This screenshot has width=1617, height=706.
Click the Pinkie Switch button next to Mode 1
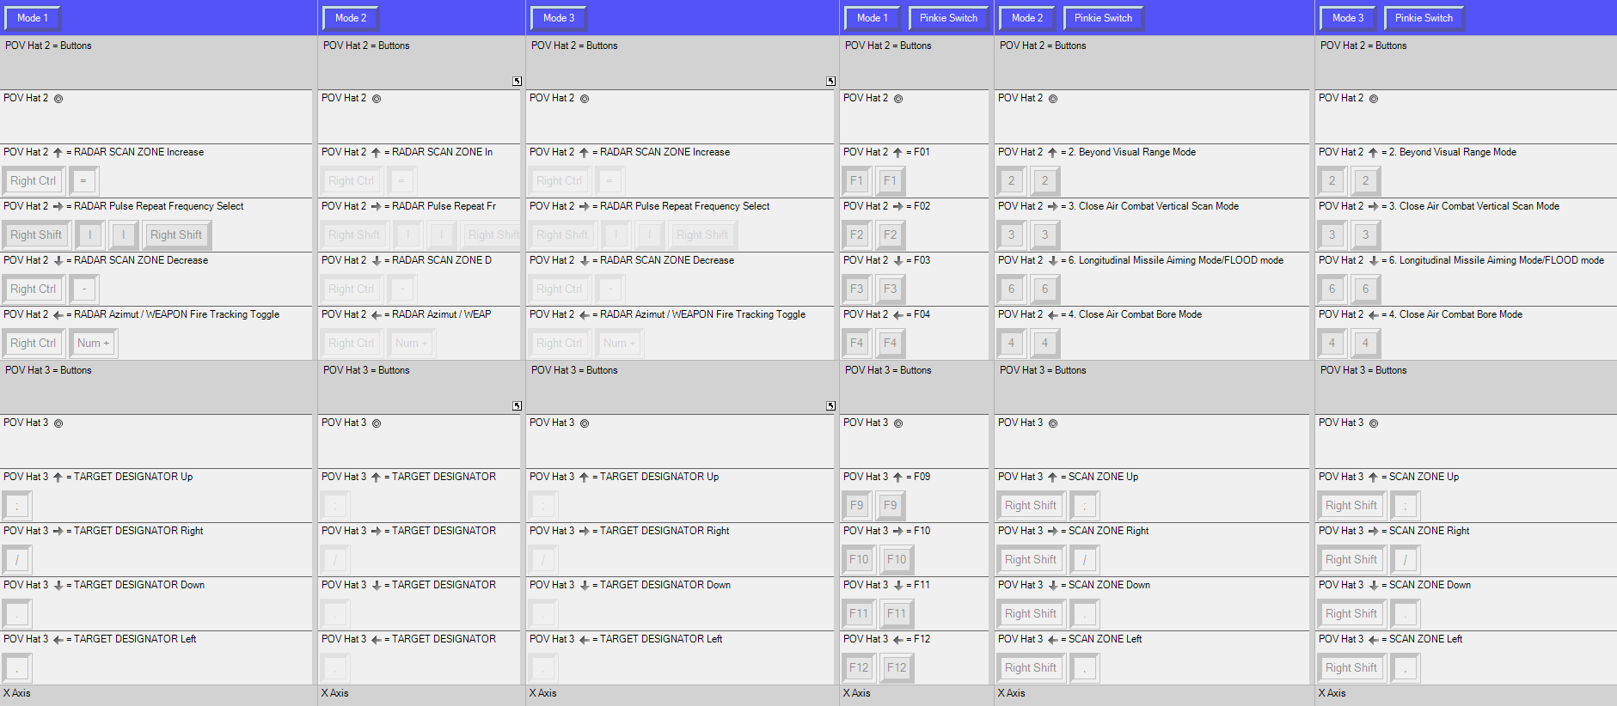(948, 18)
